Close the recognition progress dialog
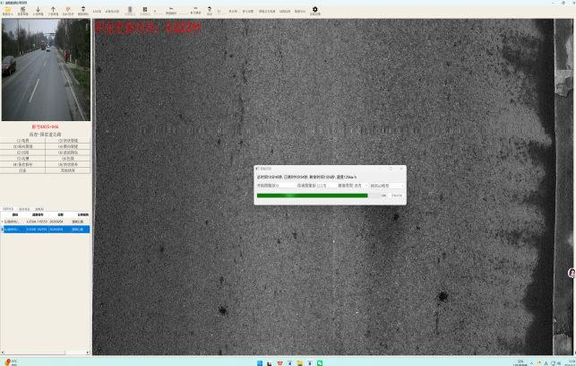576x366 pixels. pyautogui.click(x=400, y=169)
